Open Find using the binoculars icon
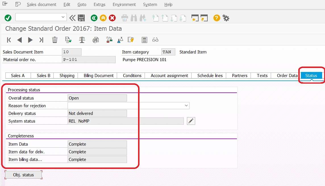Screen dimensions: 325x186 tap(134, 18)
